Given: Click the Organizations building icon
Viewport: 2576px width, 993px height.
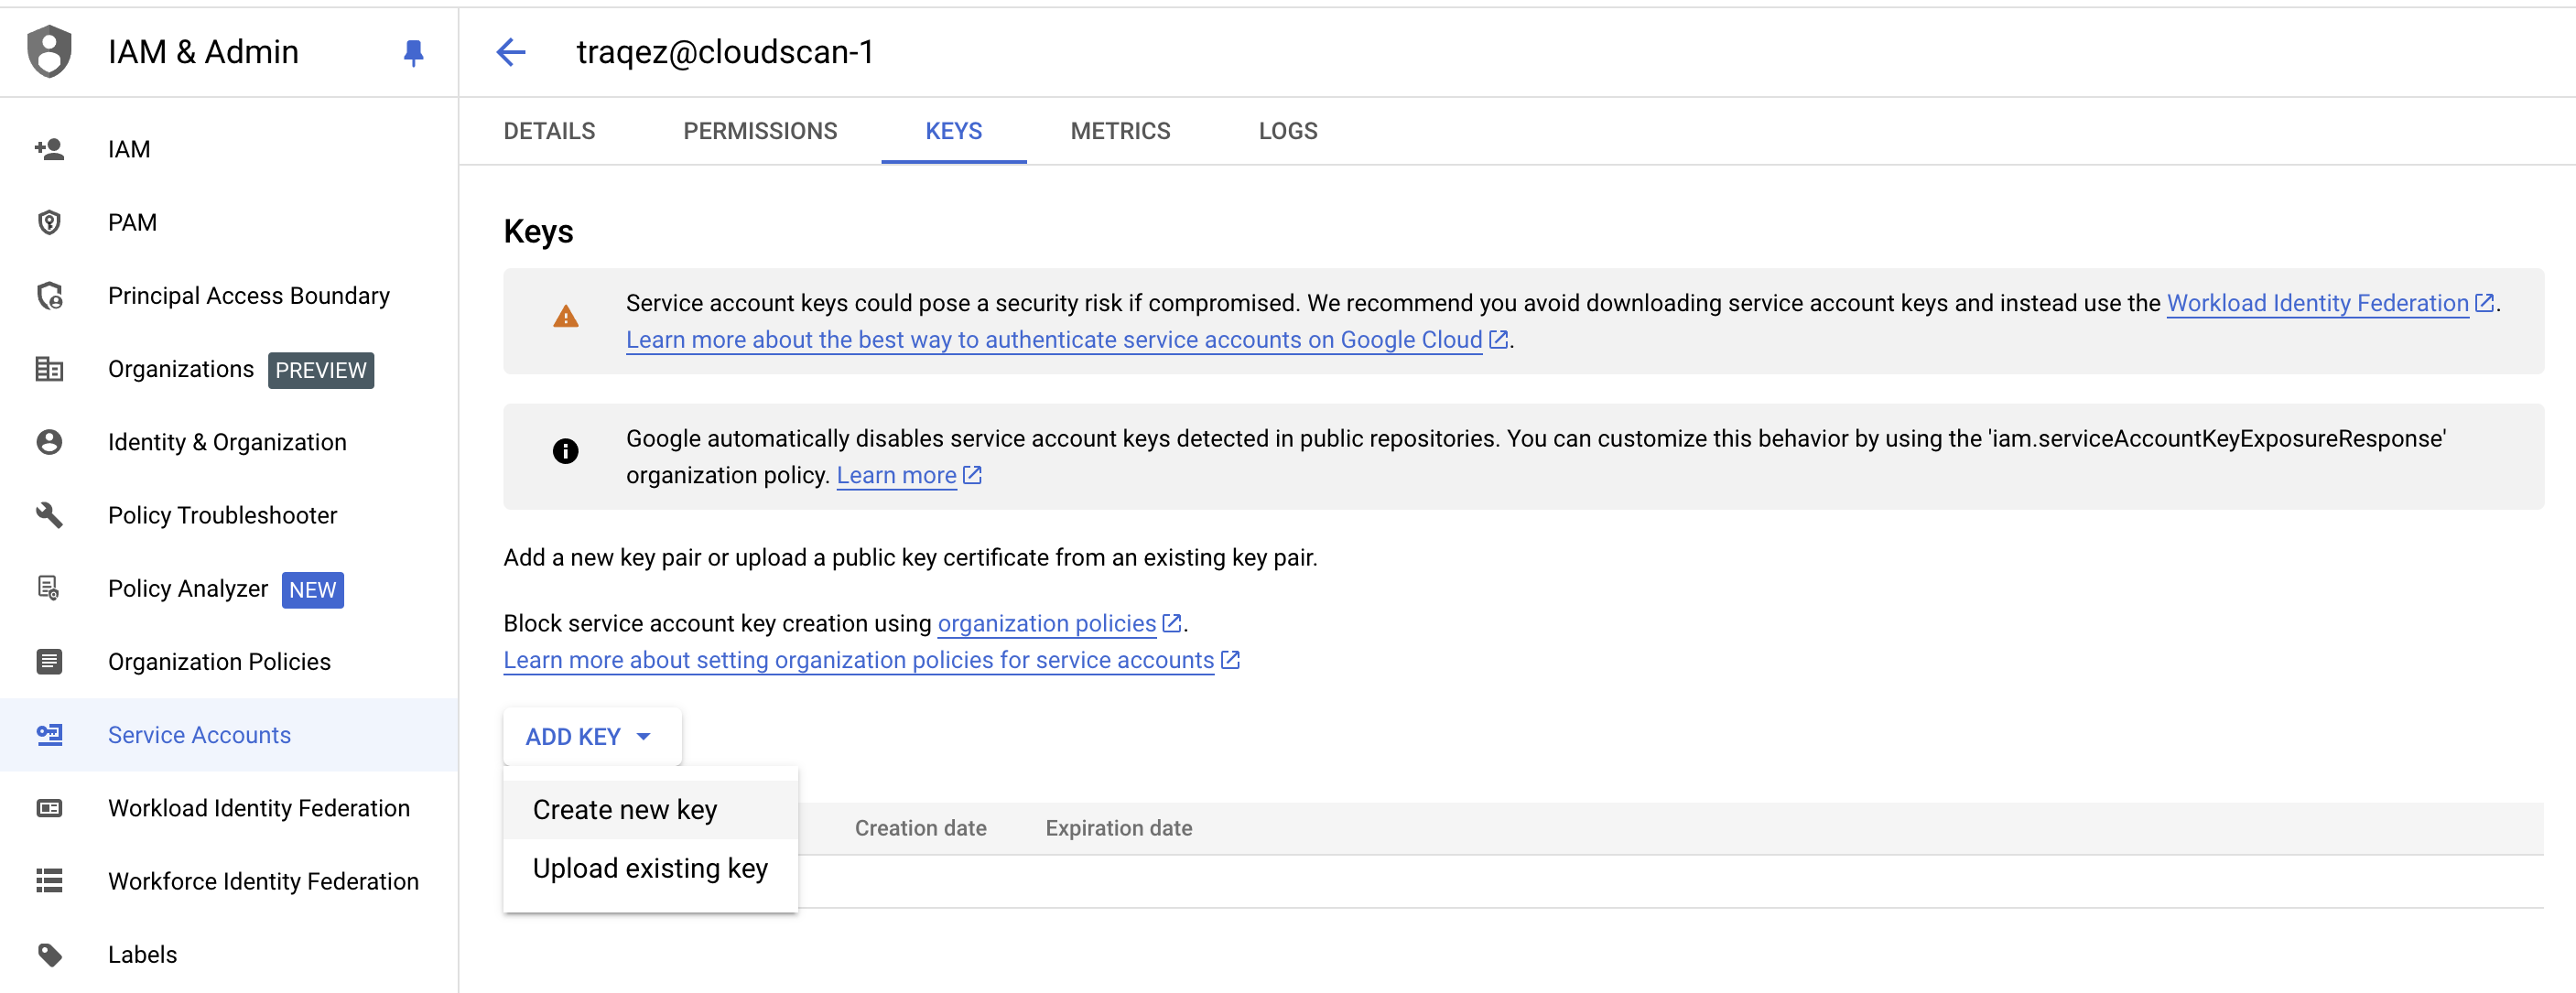Looking at the screenshot, I should point(49,369).
